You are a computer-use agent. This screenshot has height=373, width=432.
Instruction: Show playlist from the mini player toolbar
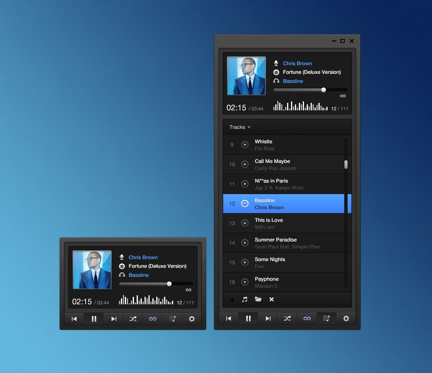pyautogui.click(x=172, y=319)
